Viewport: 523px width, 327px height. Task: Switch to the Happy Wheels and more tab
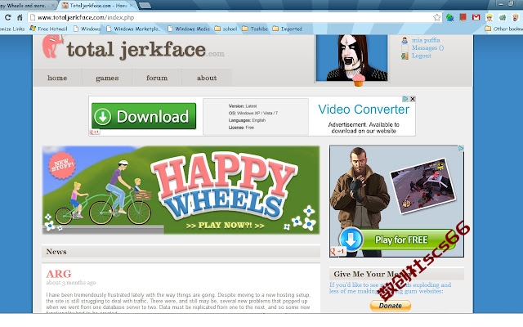tap(27, 6)
